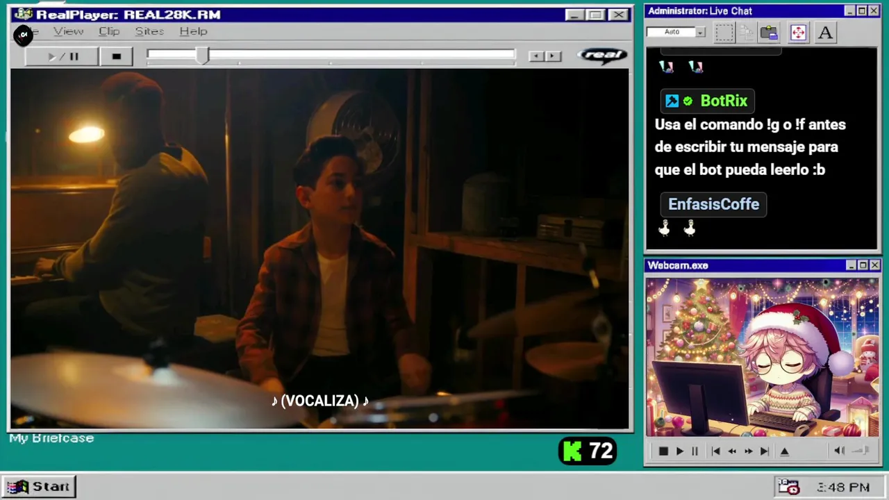The width and height of the screenshot is (889, 500).
Task: Skip to previous track in Webcam.exe
Action: pos(715,451)
